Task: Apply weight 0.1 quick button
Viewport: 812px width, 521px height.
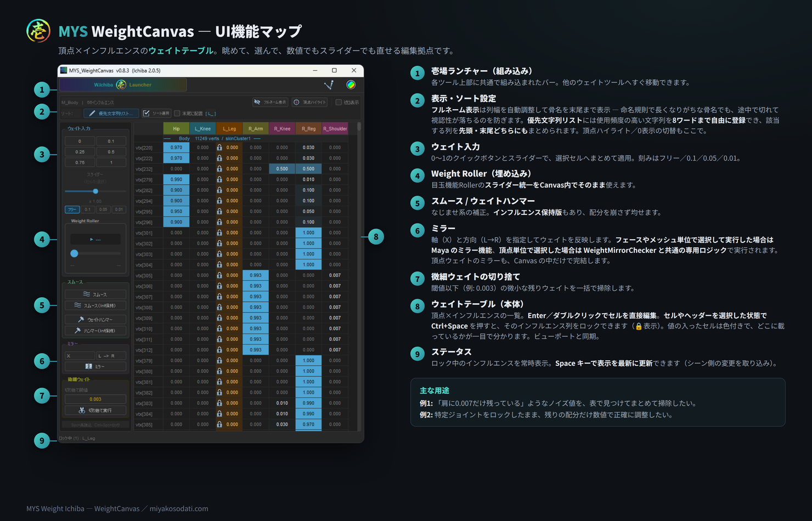Action: (111, 141)
